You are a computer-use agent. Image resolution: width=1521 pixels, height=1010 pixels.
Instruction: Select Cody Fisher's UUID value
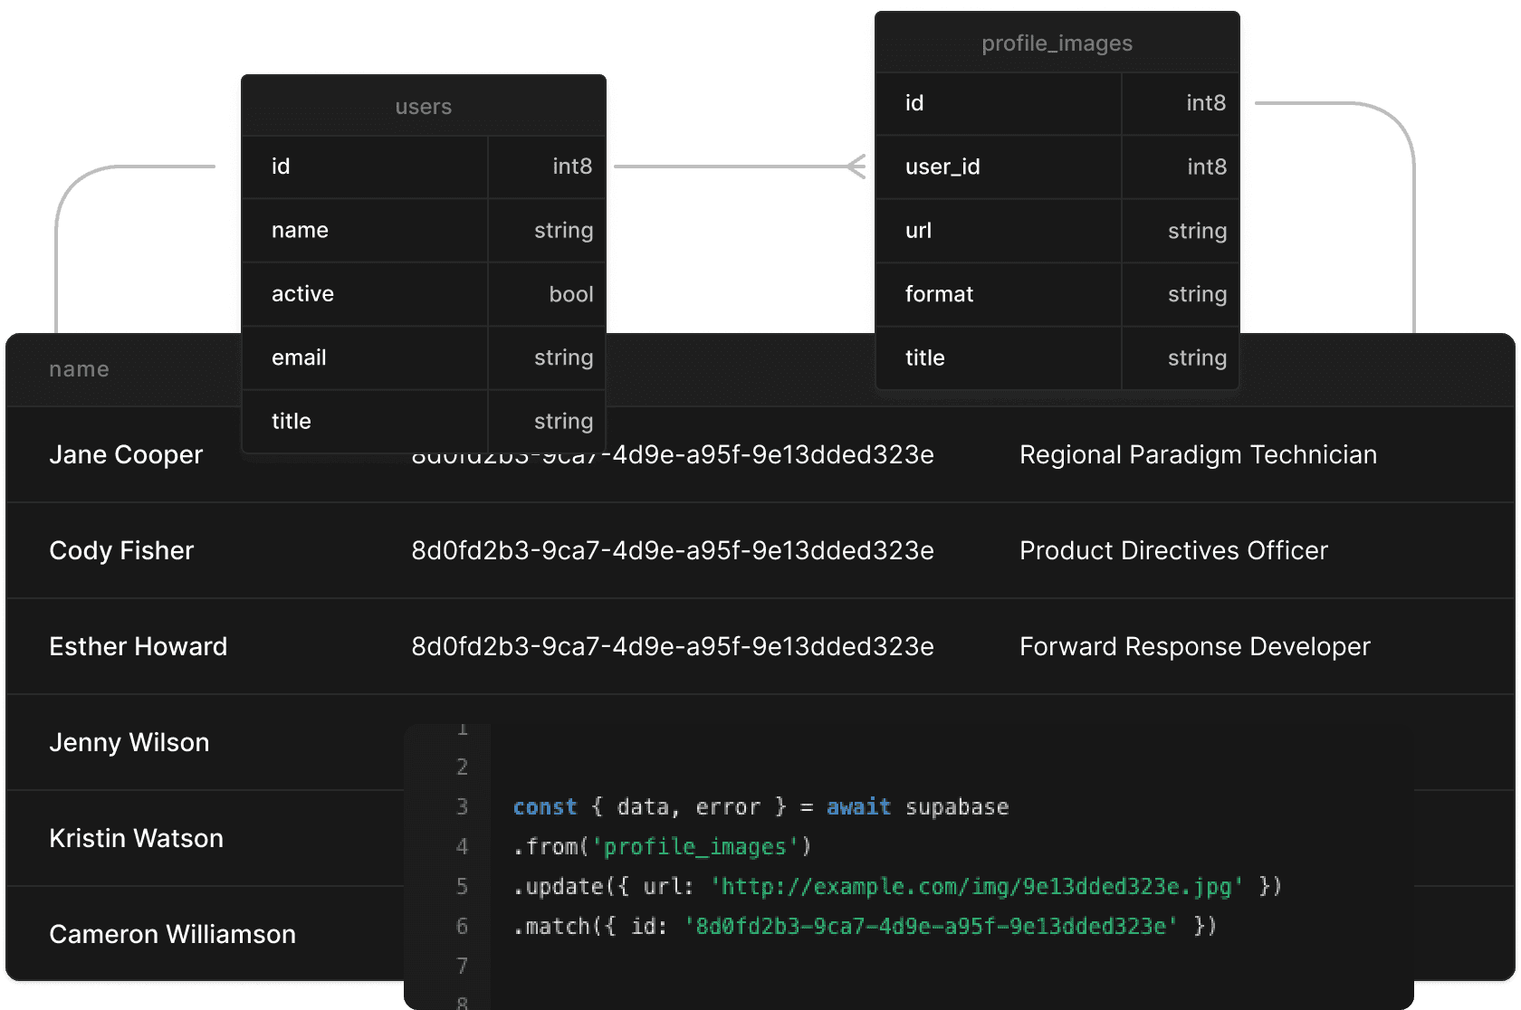(674, 550)
